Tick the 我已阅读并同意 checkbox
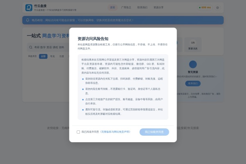This screenshot has width=246, height=164. click(x=78, y=132)
